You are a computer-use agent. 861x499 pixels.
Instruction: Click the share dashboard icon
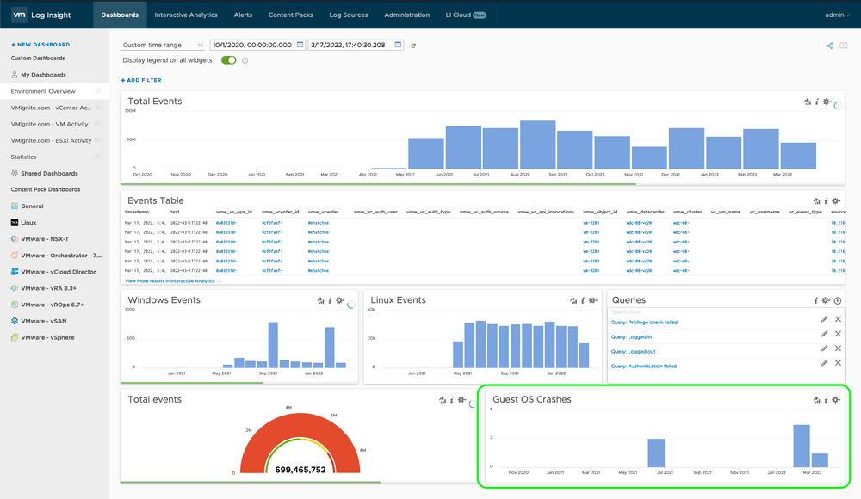829,46
